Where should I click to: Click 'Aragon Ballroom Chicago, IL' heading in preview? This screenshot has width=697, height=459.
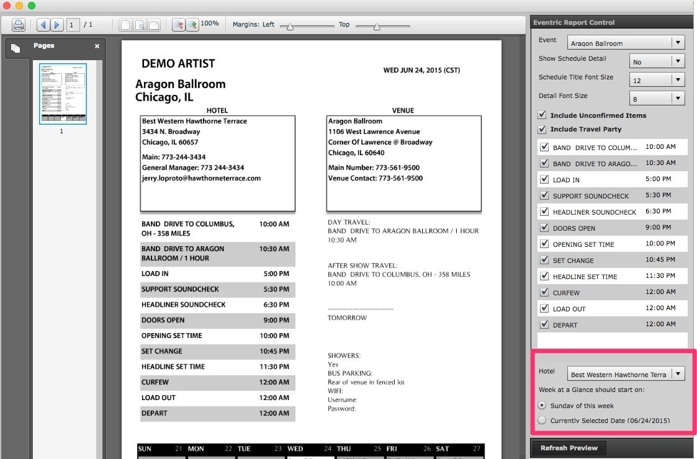[181, 90]
